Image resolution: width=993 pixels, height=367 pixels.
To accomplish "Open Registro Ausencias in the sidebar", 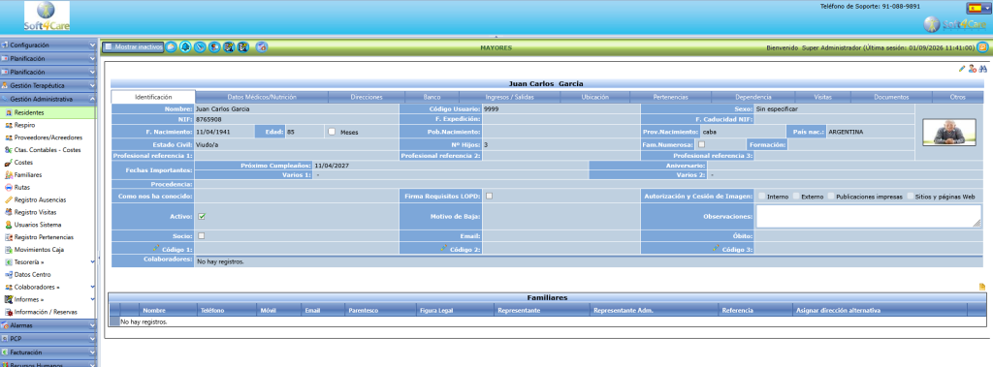I will coord(40,199).
